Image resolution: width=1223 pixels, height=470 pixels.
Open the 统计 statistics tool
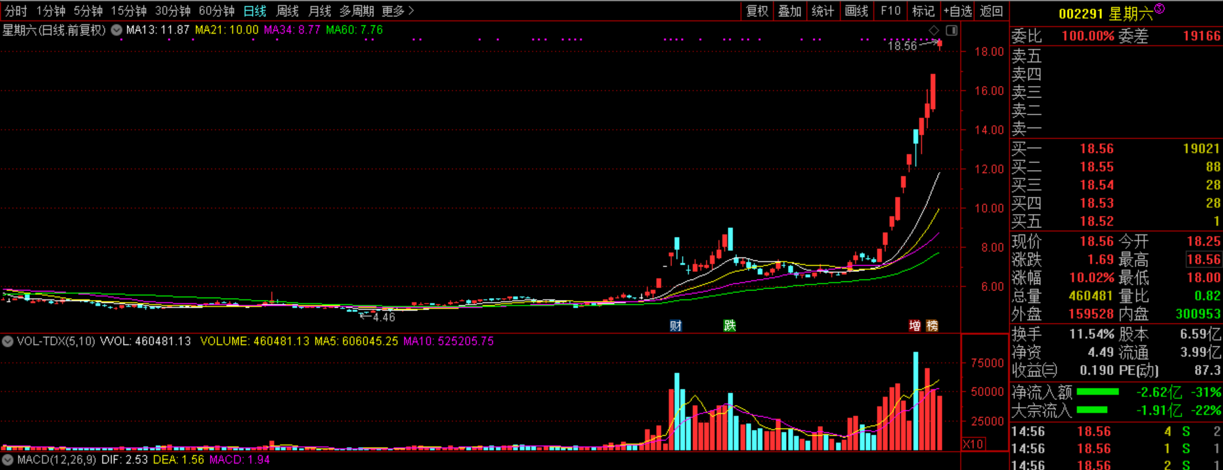(x=823, y=11)
